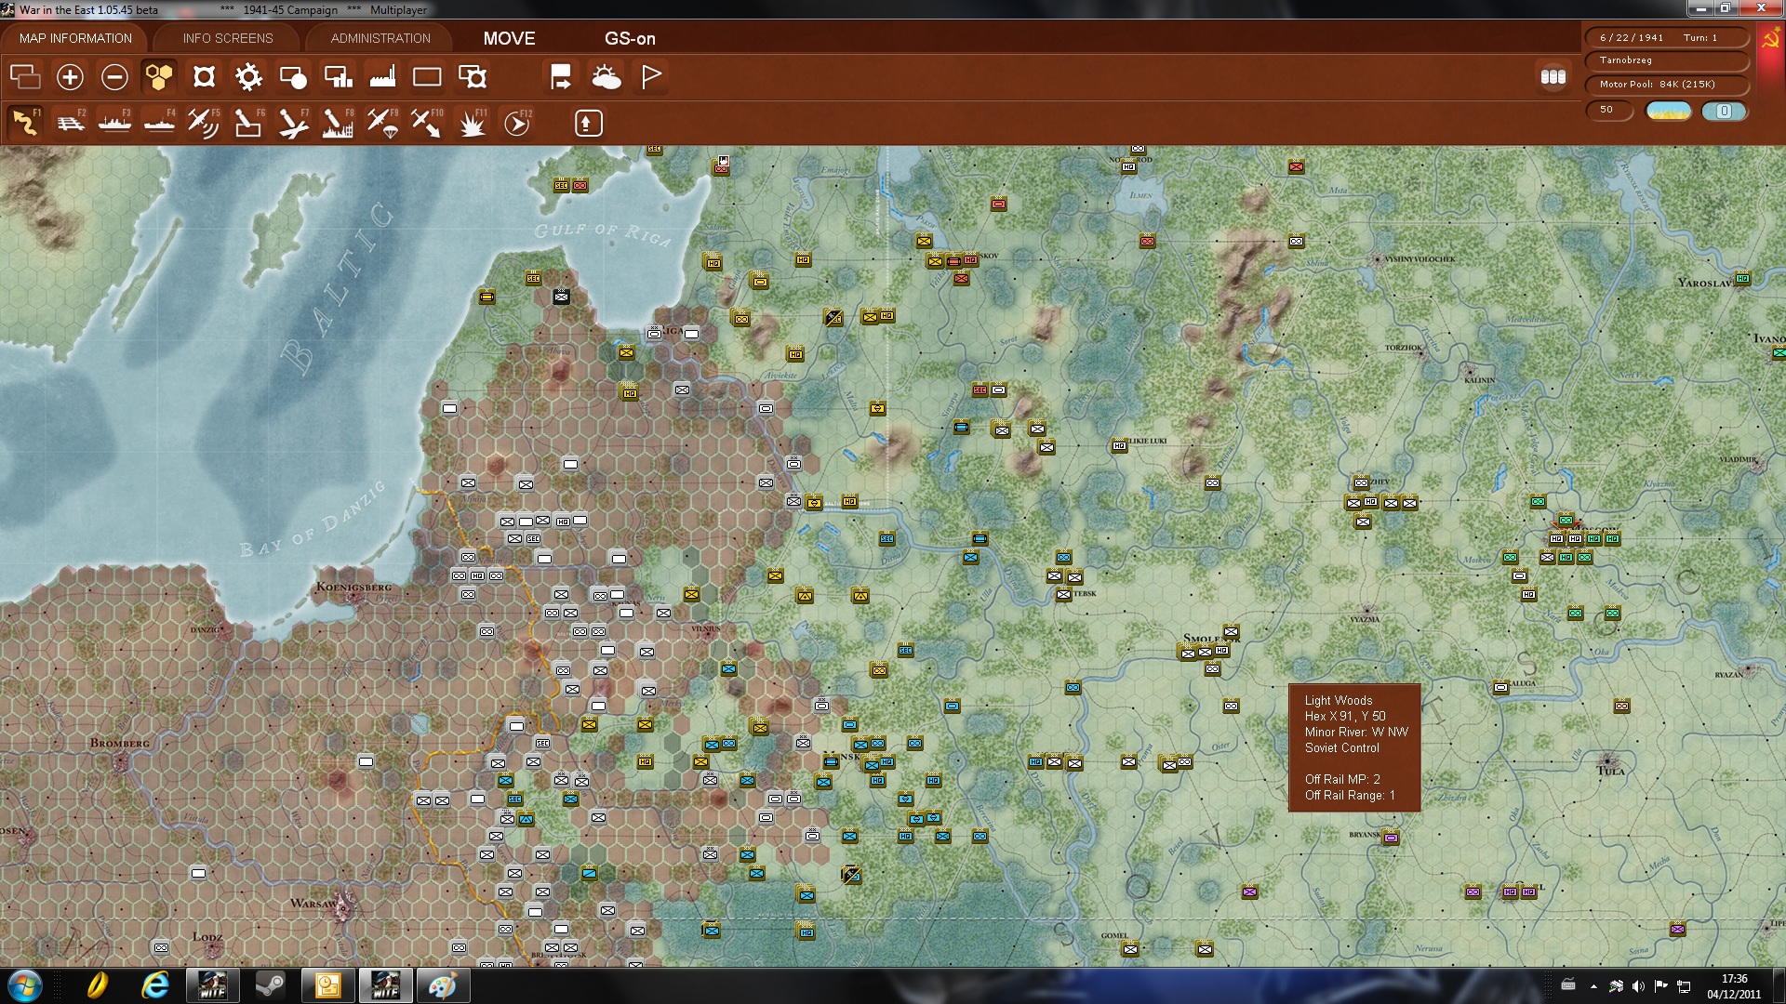Select Rail mode (F2)
Viewport: 1786px width, 1004px height.
[70, 123]
